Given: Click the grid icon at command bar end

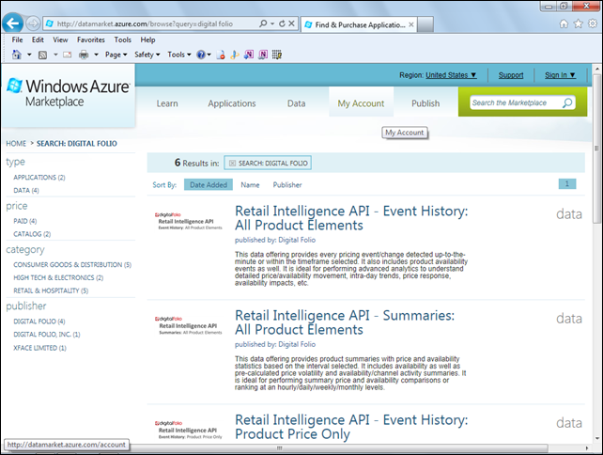Looking at the screenshot, I should (277, 55).
